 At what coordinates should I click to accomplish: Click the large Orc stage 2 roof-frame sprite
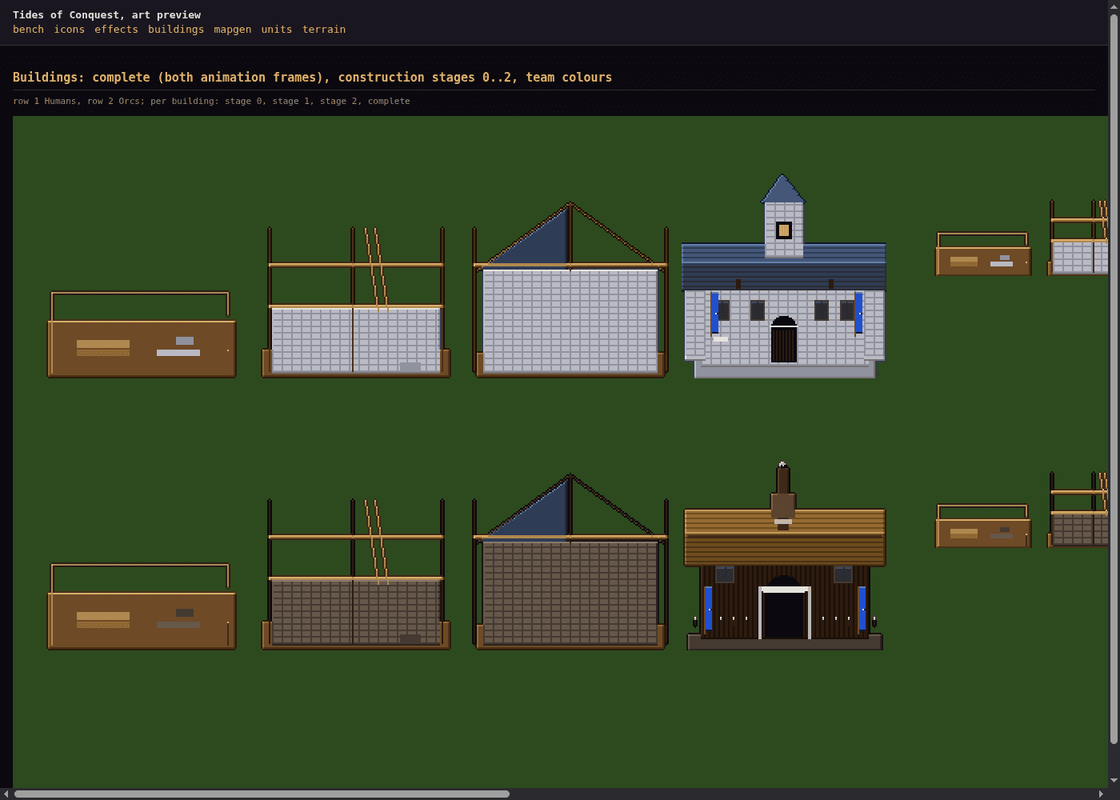point(570,562)
